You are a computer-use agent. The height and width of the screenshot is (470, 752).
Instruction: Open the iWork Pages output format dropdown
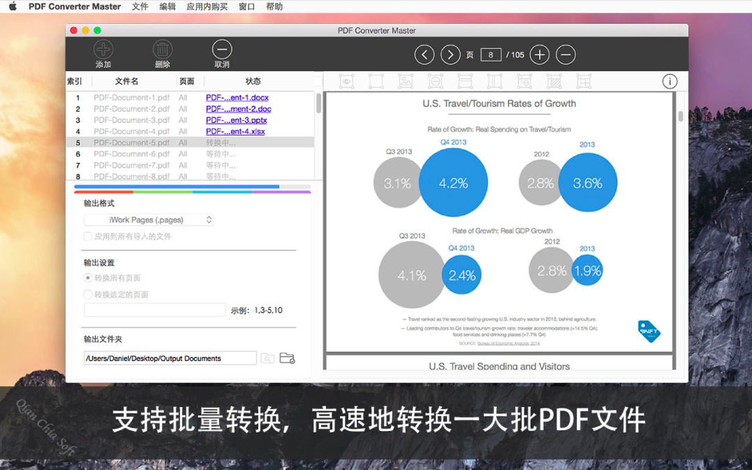(149, 220)
